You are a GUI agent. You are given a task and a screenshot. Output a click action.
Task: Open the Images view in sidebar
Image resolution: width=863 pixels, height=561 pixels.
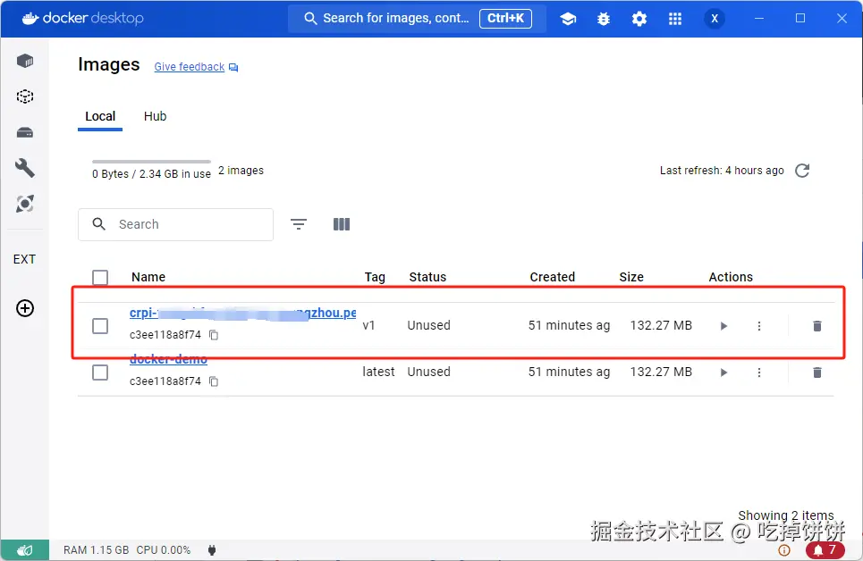25,96
